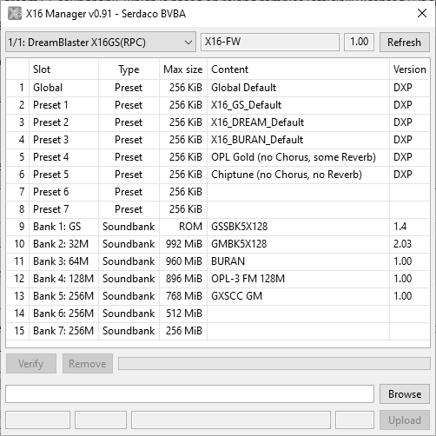The image size is (436, 436).
Task: Select the Preset 3 slot row
Action: (x=218, y=140)
